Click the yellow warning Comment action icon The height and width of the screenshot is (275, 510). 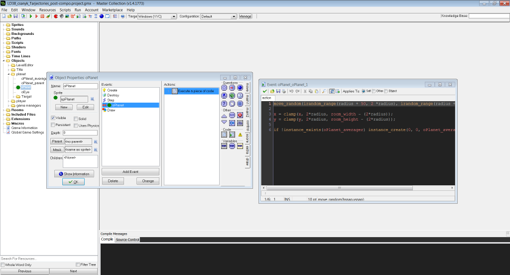point(240,135)
